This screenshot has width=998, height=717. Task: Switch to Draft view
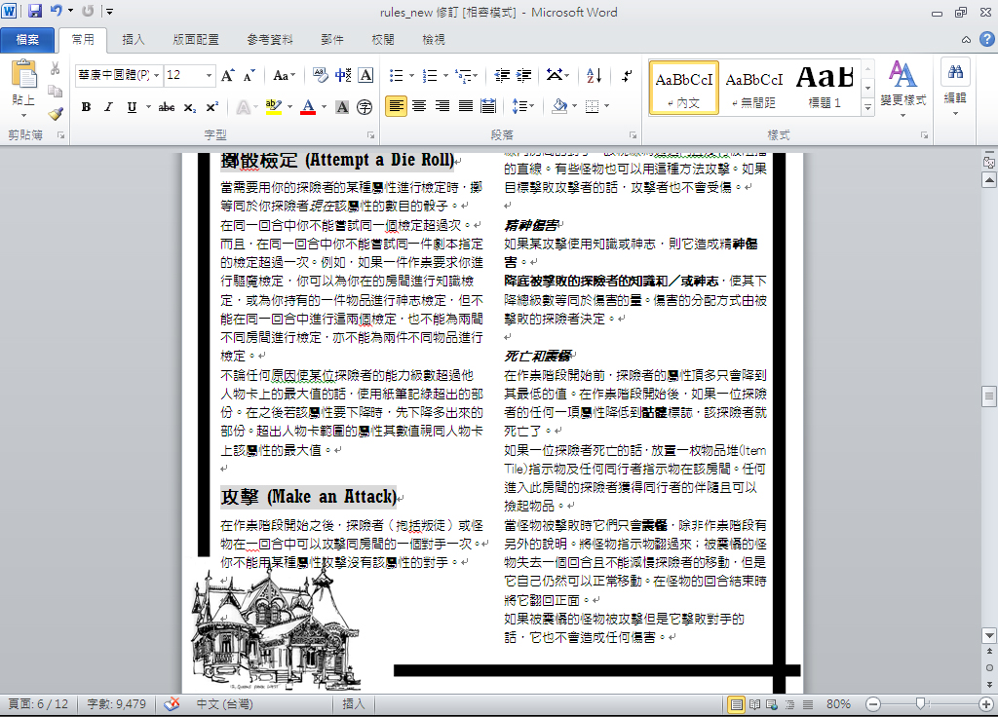point(808,704)
